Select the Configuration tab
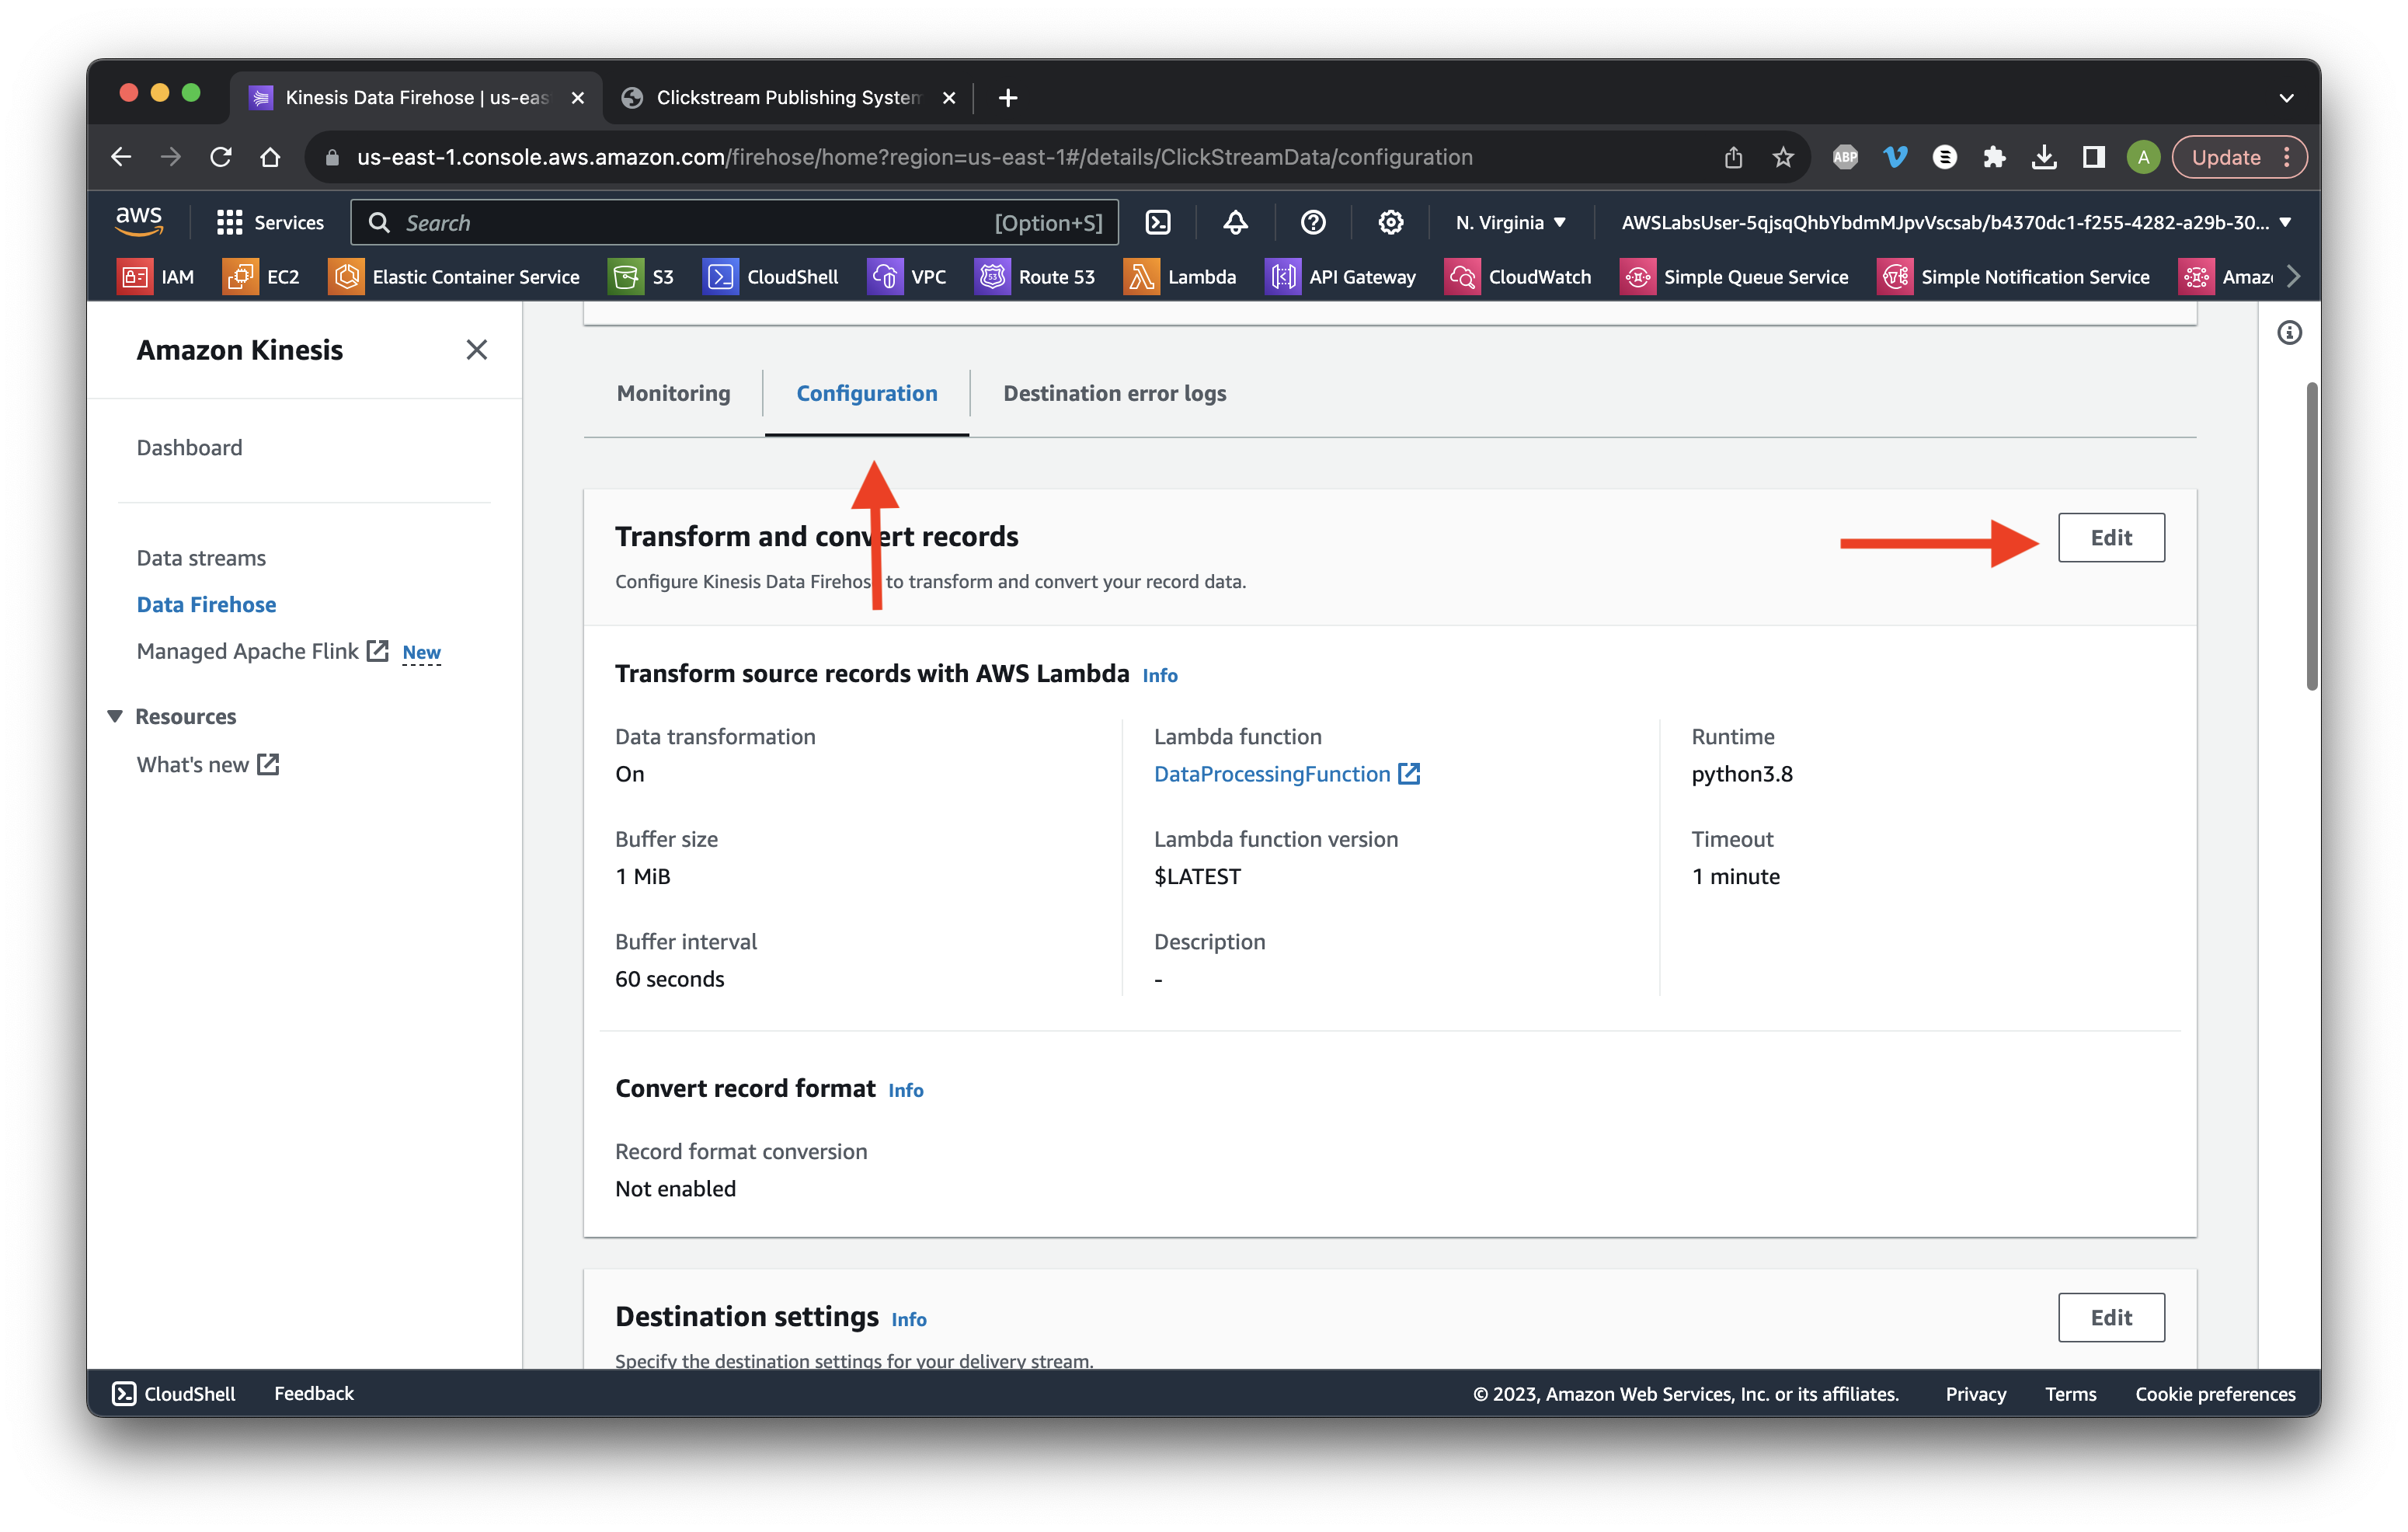 point(866,393)
